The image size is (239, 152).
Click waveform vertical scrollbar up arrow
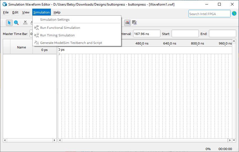[234, 41]
